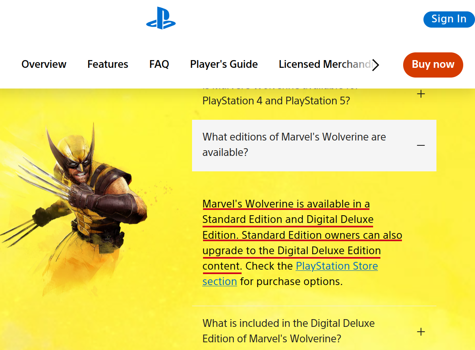This screenshot has width=475, height=350.
Task: Click the 'Marvel's Wolverine is available in a' answer text
Action: [286, 204]
